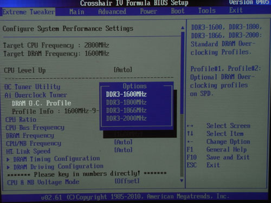The height and width of the screenshot is (203, 271).
Task: Switch to the Tools tab
Action: pyautogui.click(x=207, y=11)
